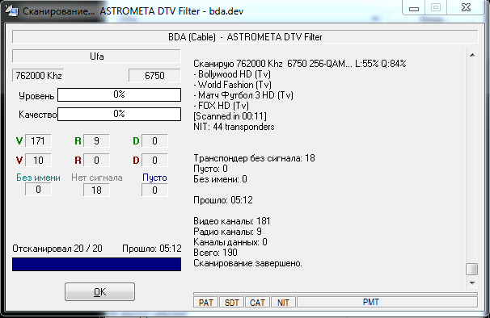The image size is (490, 318).
Task: Minimize the scanning window
Action: point(414,8)
